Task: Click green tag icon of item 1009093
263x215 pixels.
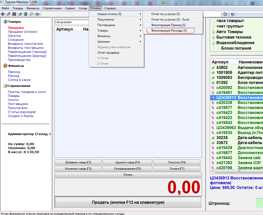Action: (213, 77)
